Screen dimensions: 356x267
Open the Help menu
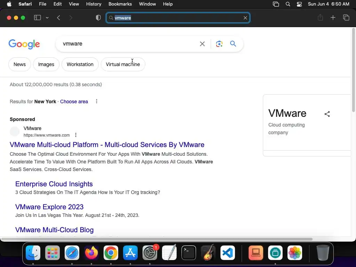tap(168, 4)
